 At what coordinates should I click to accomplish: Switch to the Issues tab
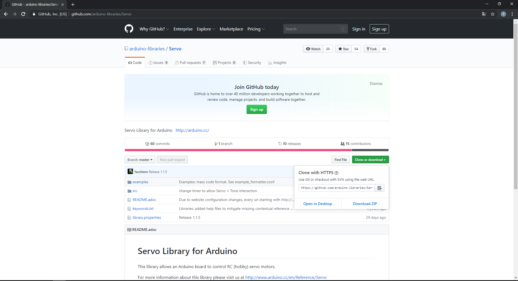point(158,63)
